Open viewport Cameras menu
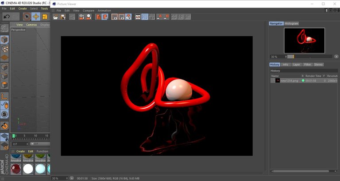The image size is (340, 181). pyautogui.click(x=32, y=25)
